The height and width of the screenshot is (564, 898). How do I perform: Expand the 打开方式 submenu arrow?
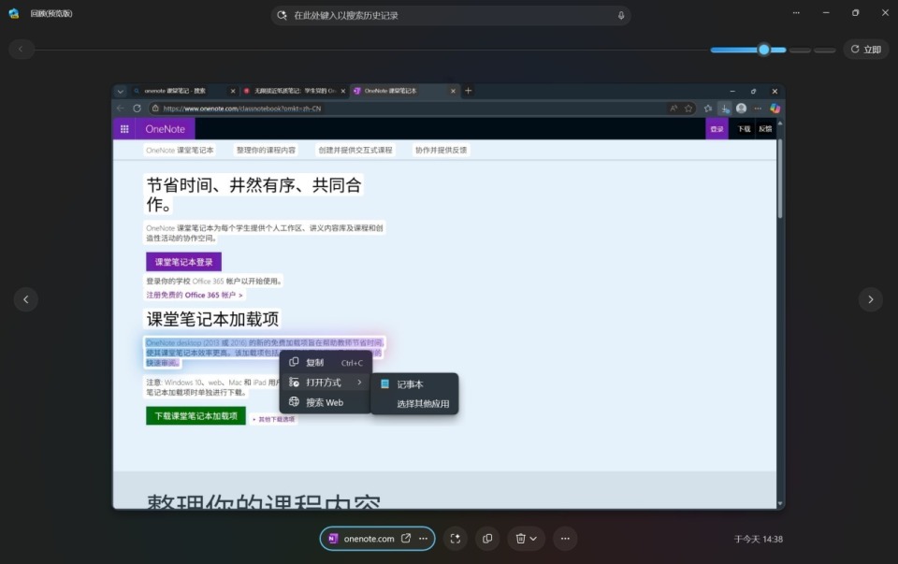coord(357,382)
